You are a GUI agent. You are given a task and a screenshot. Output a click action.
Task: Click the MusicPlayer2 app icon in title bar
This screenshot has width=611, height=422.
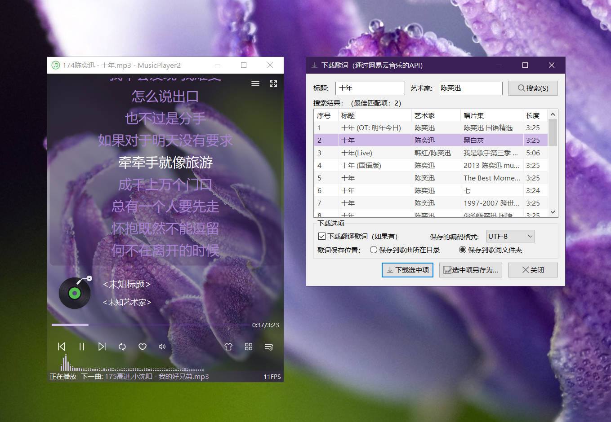(56, 65)
